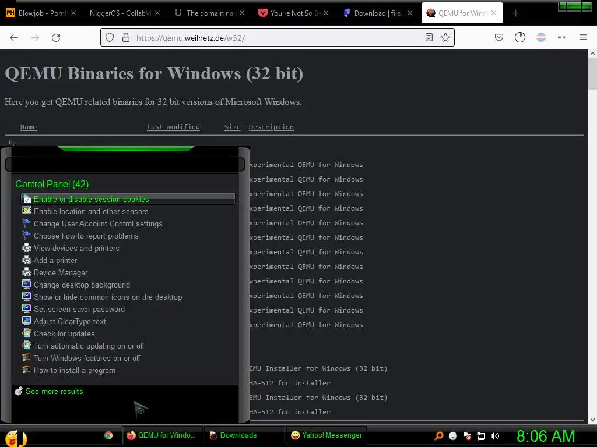Switch to 'The domain nam' tab

point(210,13)
